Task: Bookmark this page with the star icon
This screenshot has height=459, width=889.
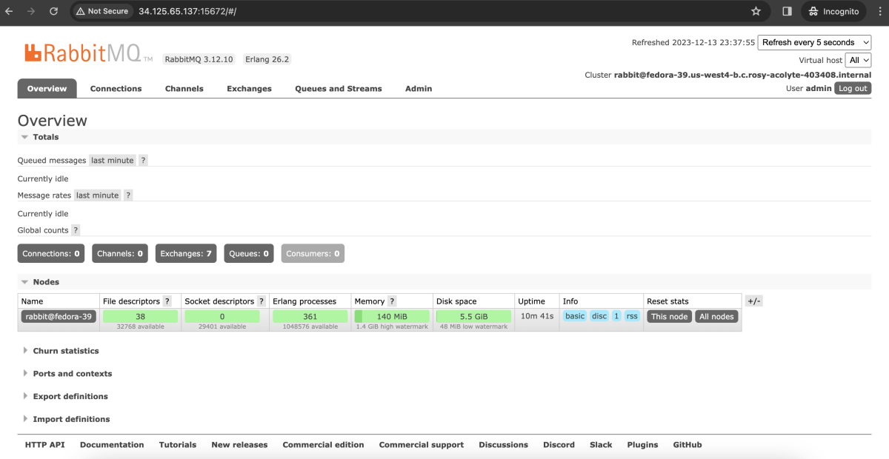Action: tap(756, 11)
